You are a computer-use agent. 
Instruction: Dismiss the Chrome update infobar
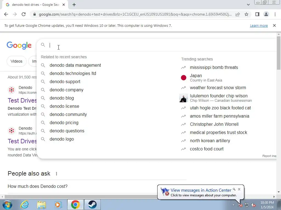(274, 25)
